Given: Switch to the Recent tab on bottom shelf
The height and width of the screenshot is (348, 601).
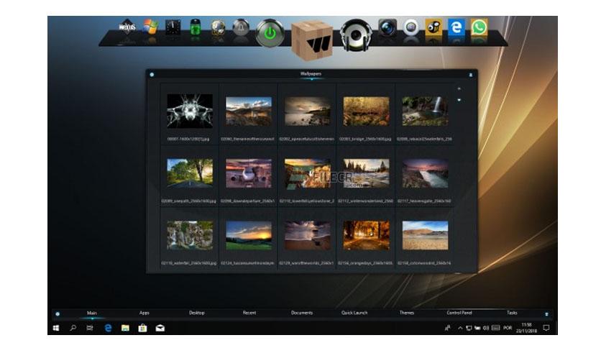Looking at the screenshot, I should click(x=249, y=313).
